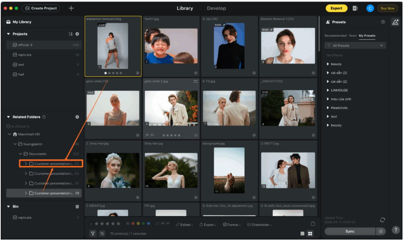Select the Customer presentation folder with 70 photos
404x240 pixels.
(x=44, y=193)
